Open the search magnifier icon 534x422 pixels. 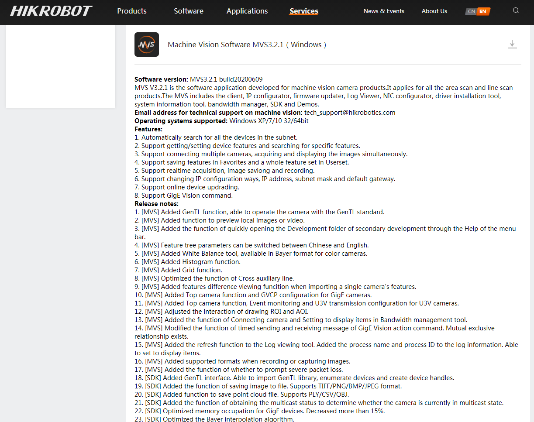point(516,11)
